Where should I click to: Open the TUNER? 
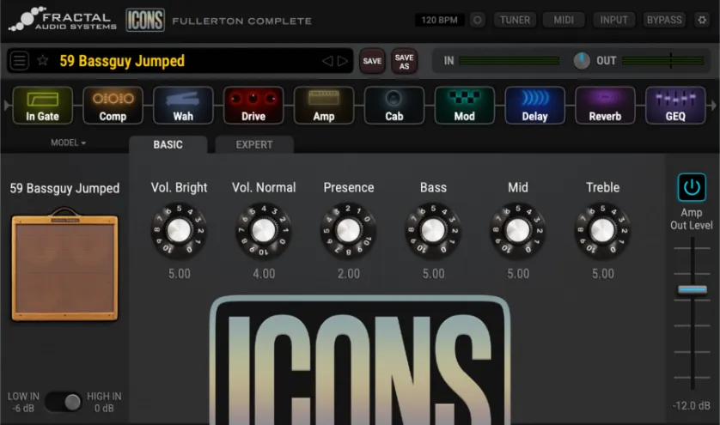point(515,20)
